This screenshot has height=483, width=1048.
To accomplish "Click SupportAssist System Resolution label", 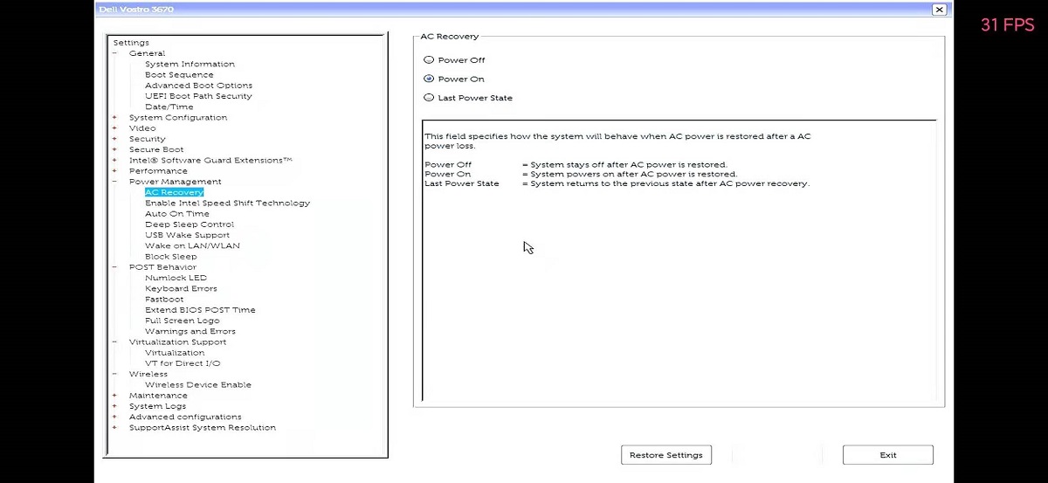I will click(x=203, y=428).
